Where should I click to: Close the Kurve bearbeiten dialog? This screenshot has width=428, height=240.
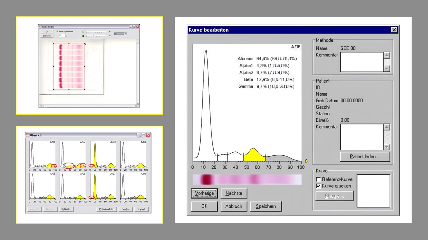tap(394, 30)
